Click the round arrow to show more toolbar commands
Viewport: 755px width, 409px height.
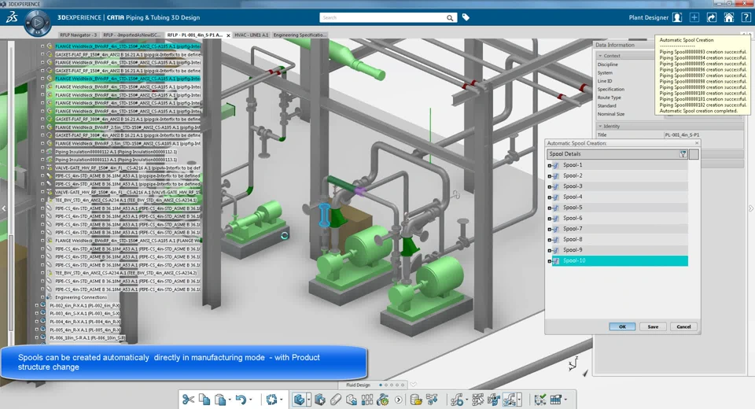(398, 400)
